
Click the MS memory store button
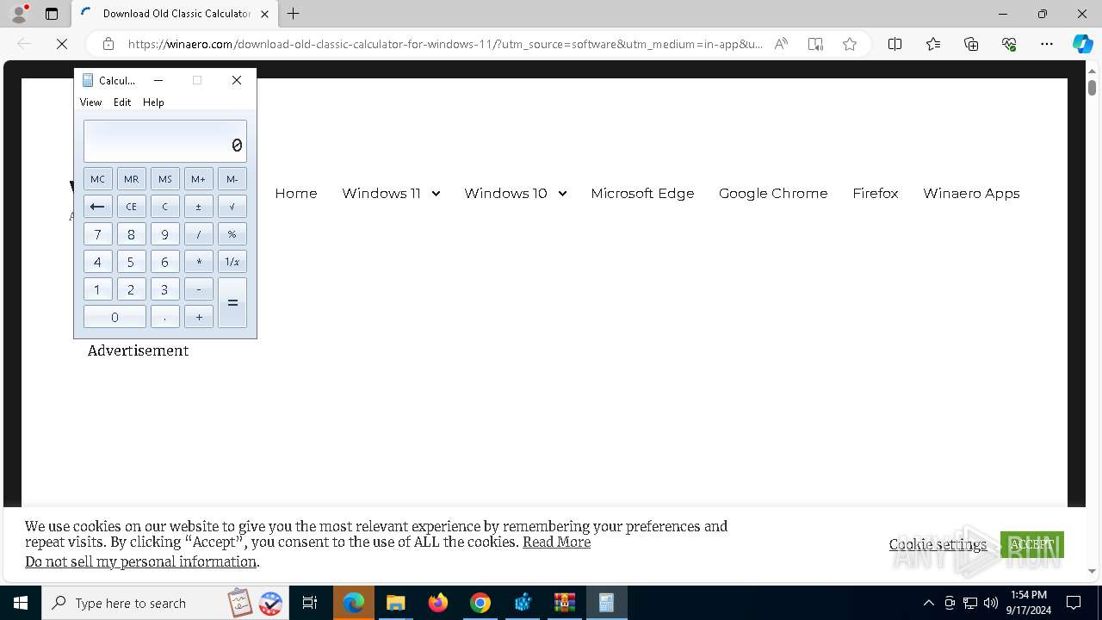click(x=165, y=179)
